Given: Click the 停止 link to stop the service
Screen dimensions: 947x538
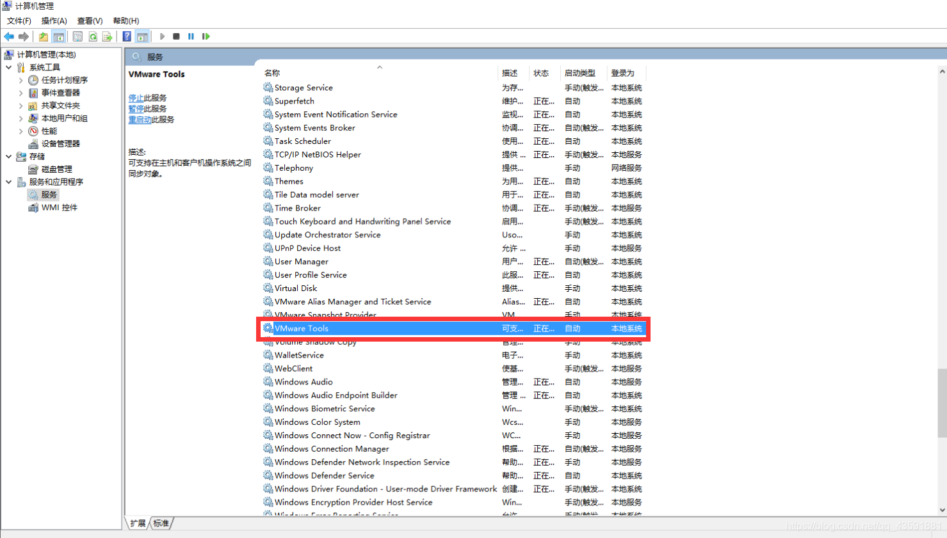Looking at the screenshot, I should pyautogui.click(x=136, y=98).
